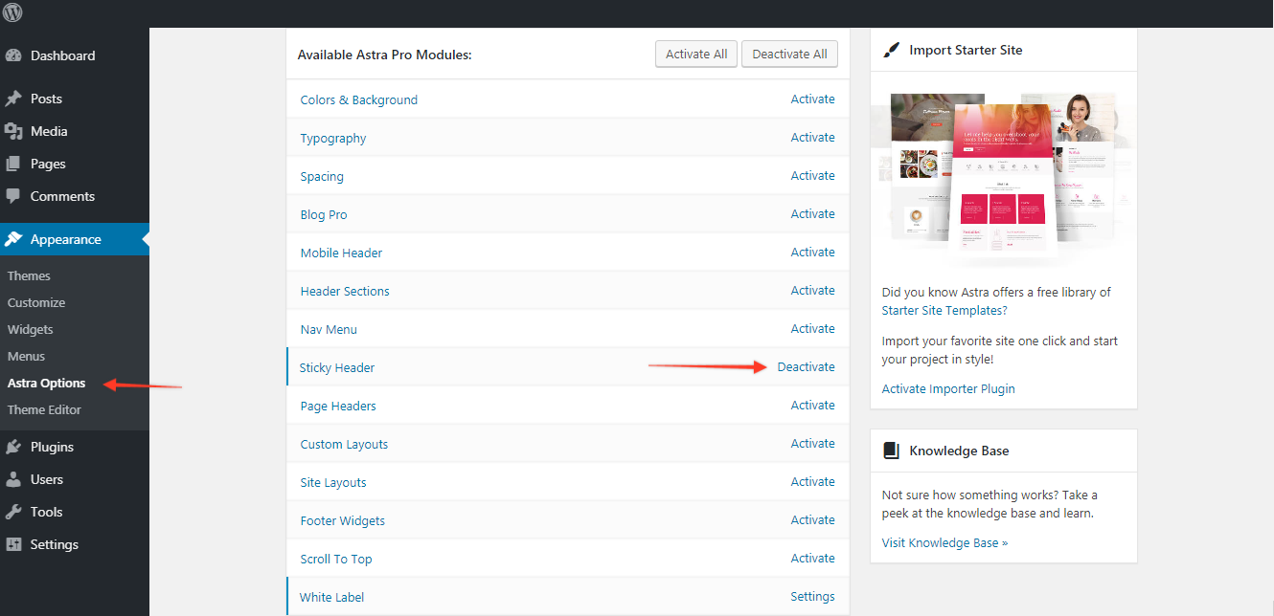Activate the Site Layouts module
This screenshot has width=1274, height=616.
point(812,482)
